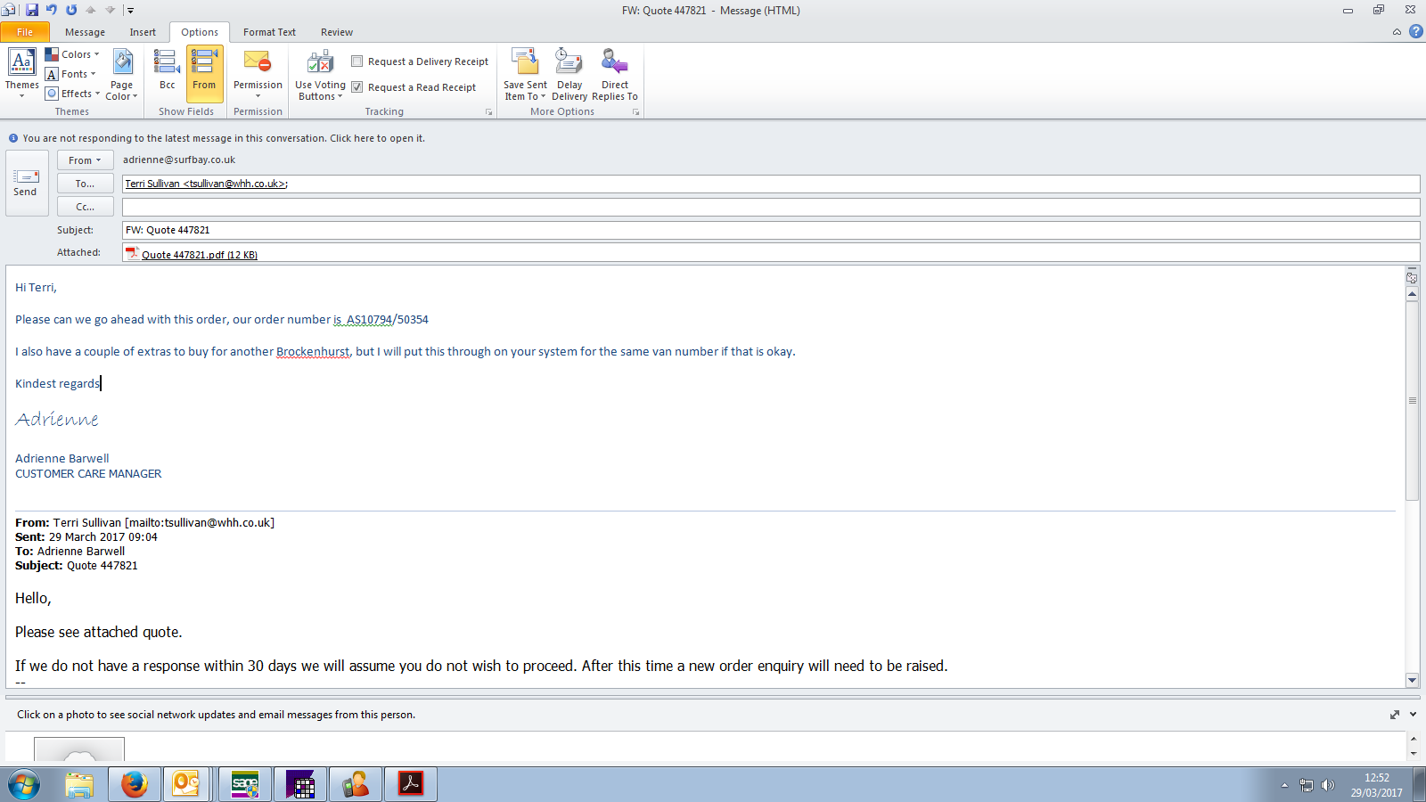This screenshot has height=802, width=1426.
Task: Switch to the Format Text tab
Action: pyautogui.click(x=269, y=32)
